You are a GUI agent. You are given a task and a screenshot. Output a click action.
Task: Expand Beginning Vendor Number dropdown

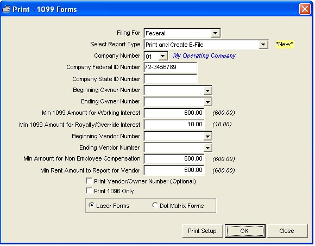207,136
